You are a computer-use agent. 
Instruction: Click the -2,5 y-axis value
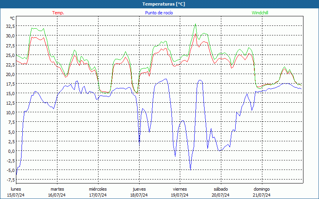pos(11,161)
